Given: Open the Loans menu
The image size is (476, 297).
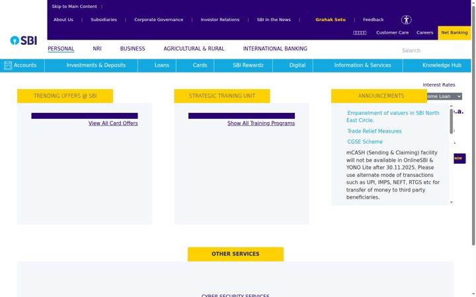Looking at the screenshot, I should [161, 65].
